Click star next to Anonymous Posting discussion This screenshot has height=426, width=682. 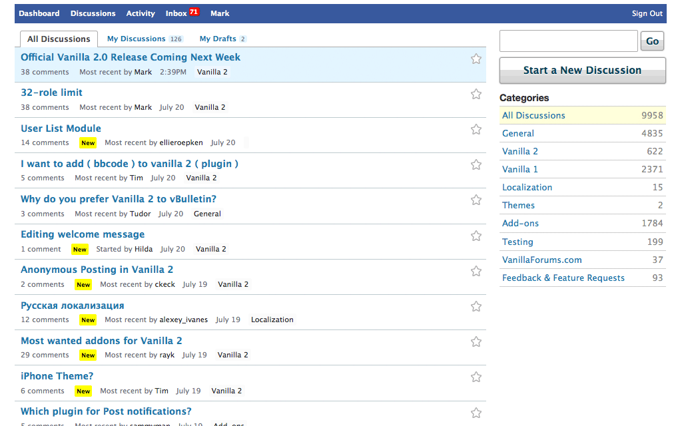coord(476,271)
